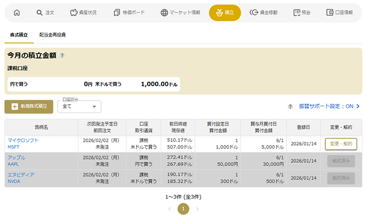This screenshot has width=365, height=216.
Task: Click 1,000ドル purchase amount cell
Action: 227,147
